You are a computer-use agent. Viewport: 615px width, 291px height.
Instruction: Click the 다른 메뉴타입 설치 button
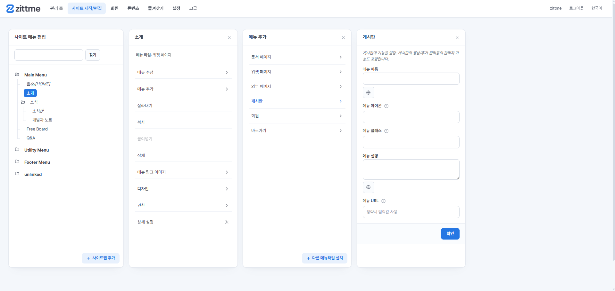325,258
